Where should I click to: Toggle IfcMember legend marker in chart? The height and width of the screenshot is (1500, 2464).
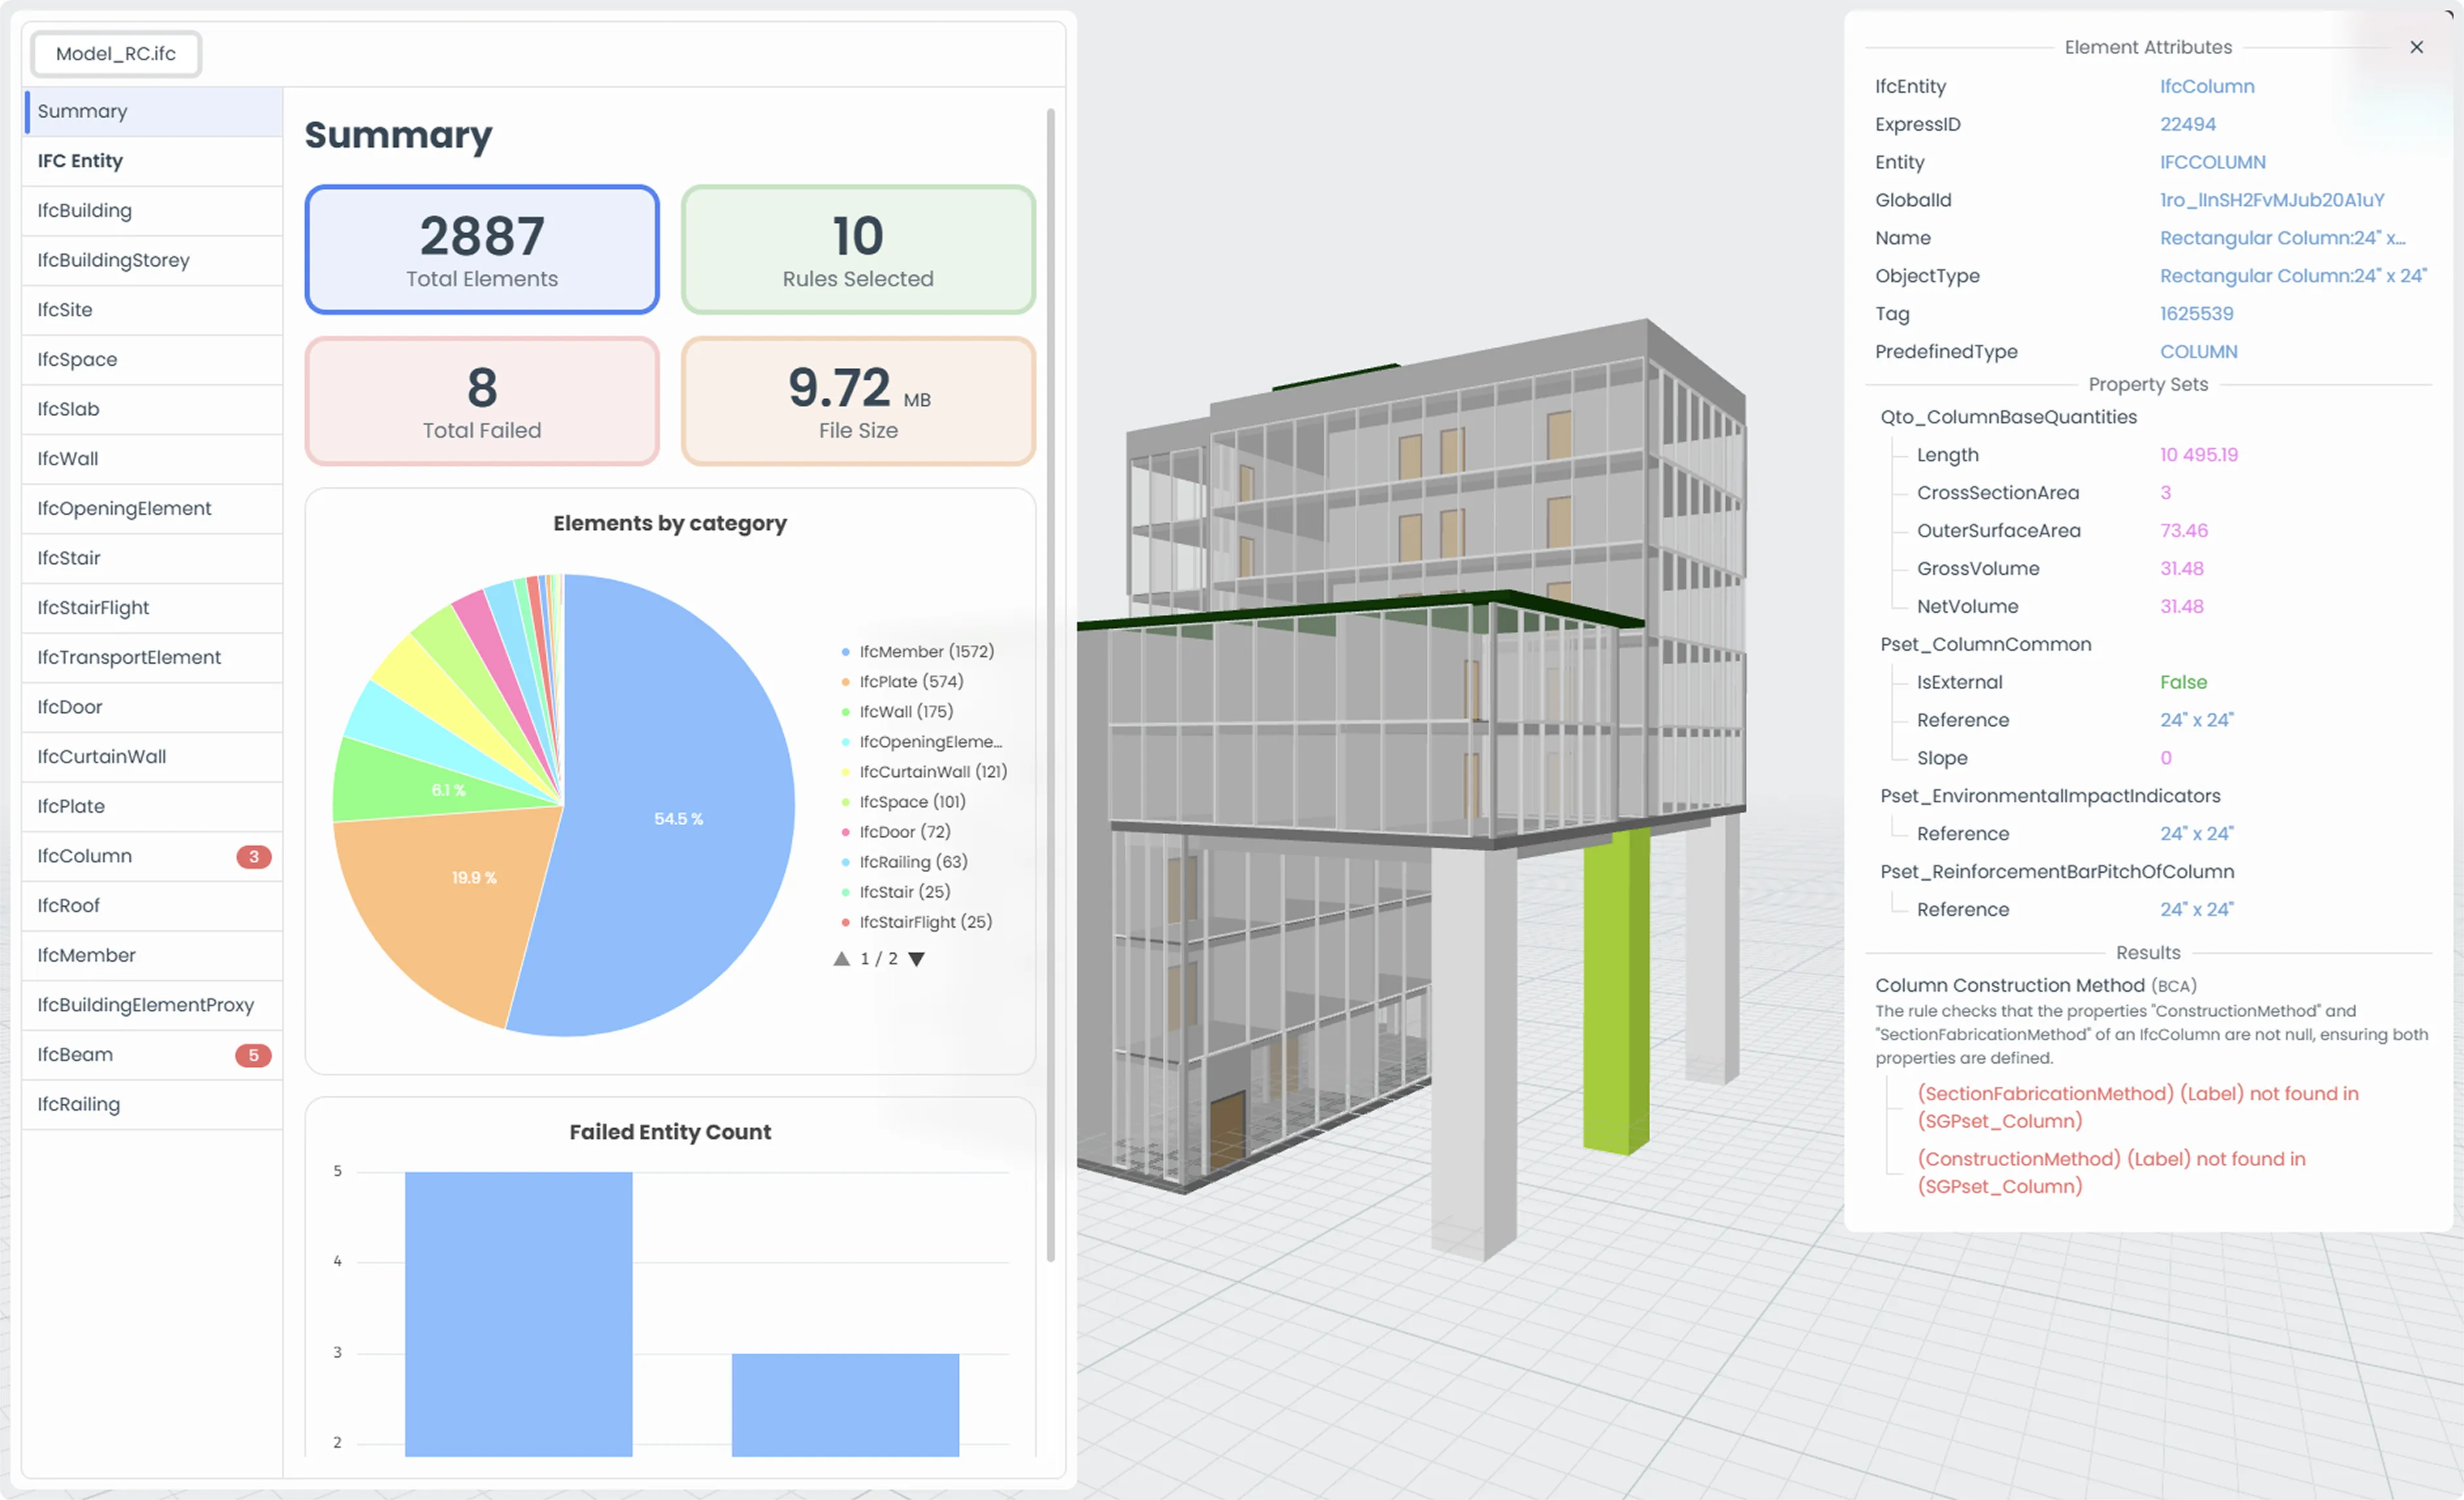point(846,651)
